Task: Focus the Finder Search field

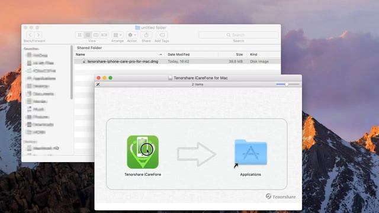Action: coord(239,35)
